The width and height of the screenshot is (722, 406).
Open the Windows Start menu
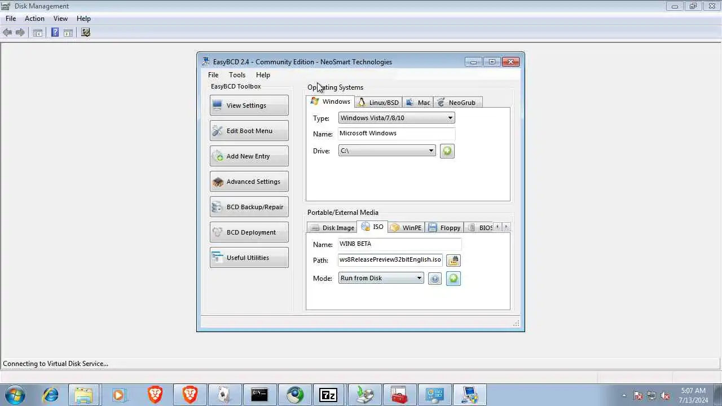coord(15,395)
